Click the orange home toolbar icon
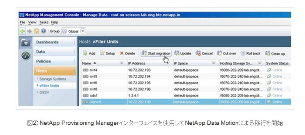 [x=37, y=31]
